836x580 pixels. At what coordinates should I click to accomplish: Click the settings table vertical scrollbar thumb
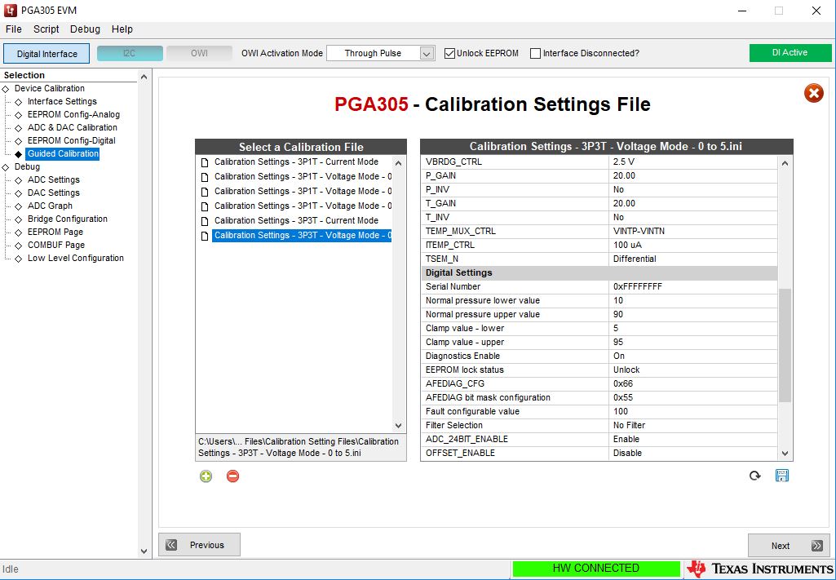(x=785, y=345)
